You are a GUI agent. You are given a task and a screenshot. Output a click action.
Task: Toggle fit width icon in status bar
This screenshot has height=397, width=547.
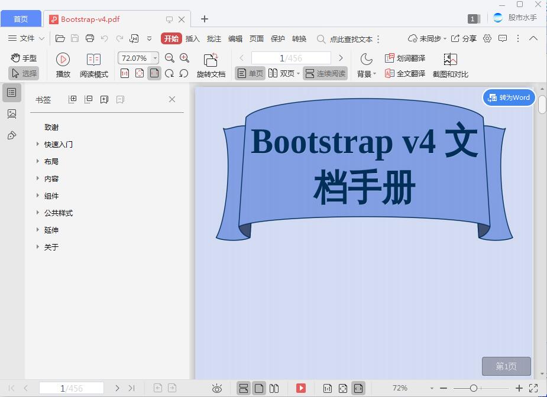358,388
